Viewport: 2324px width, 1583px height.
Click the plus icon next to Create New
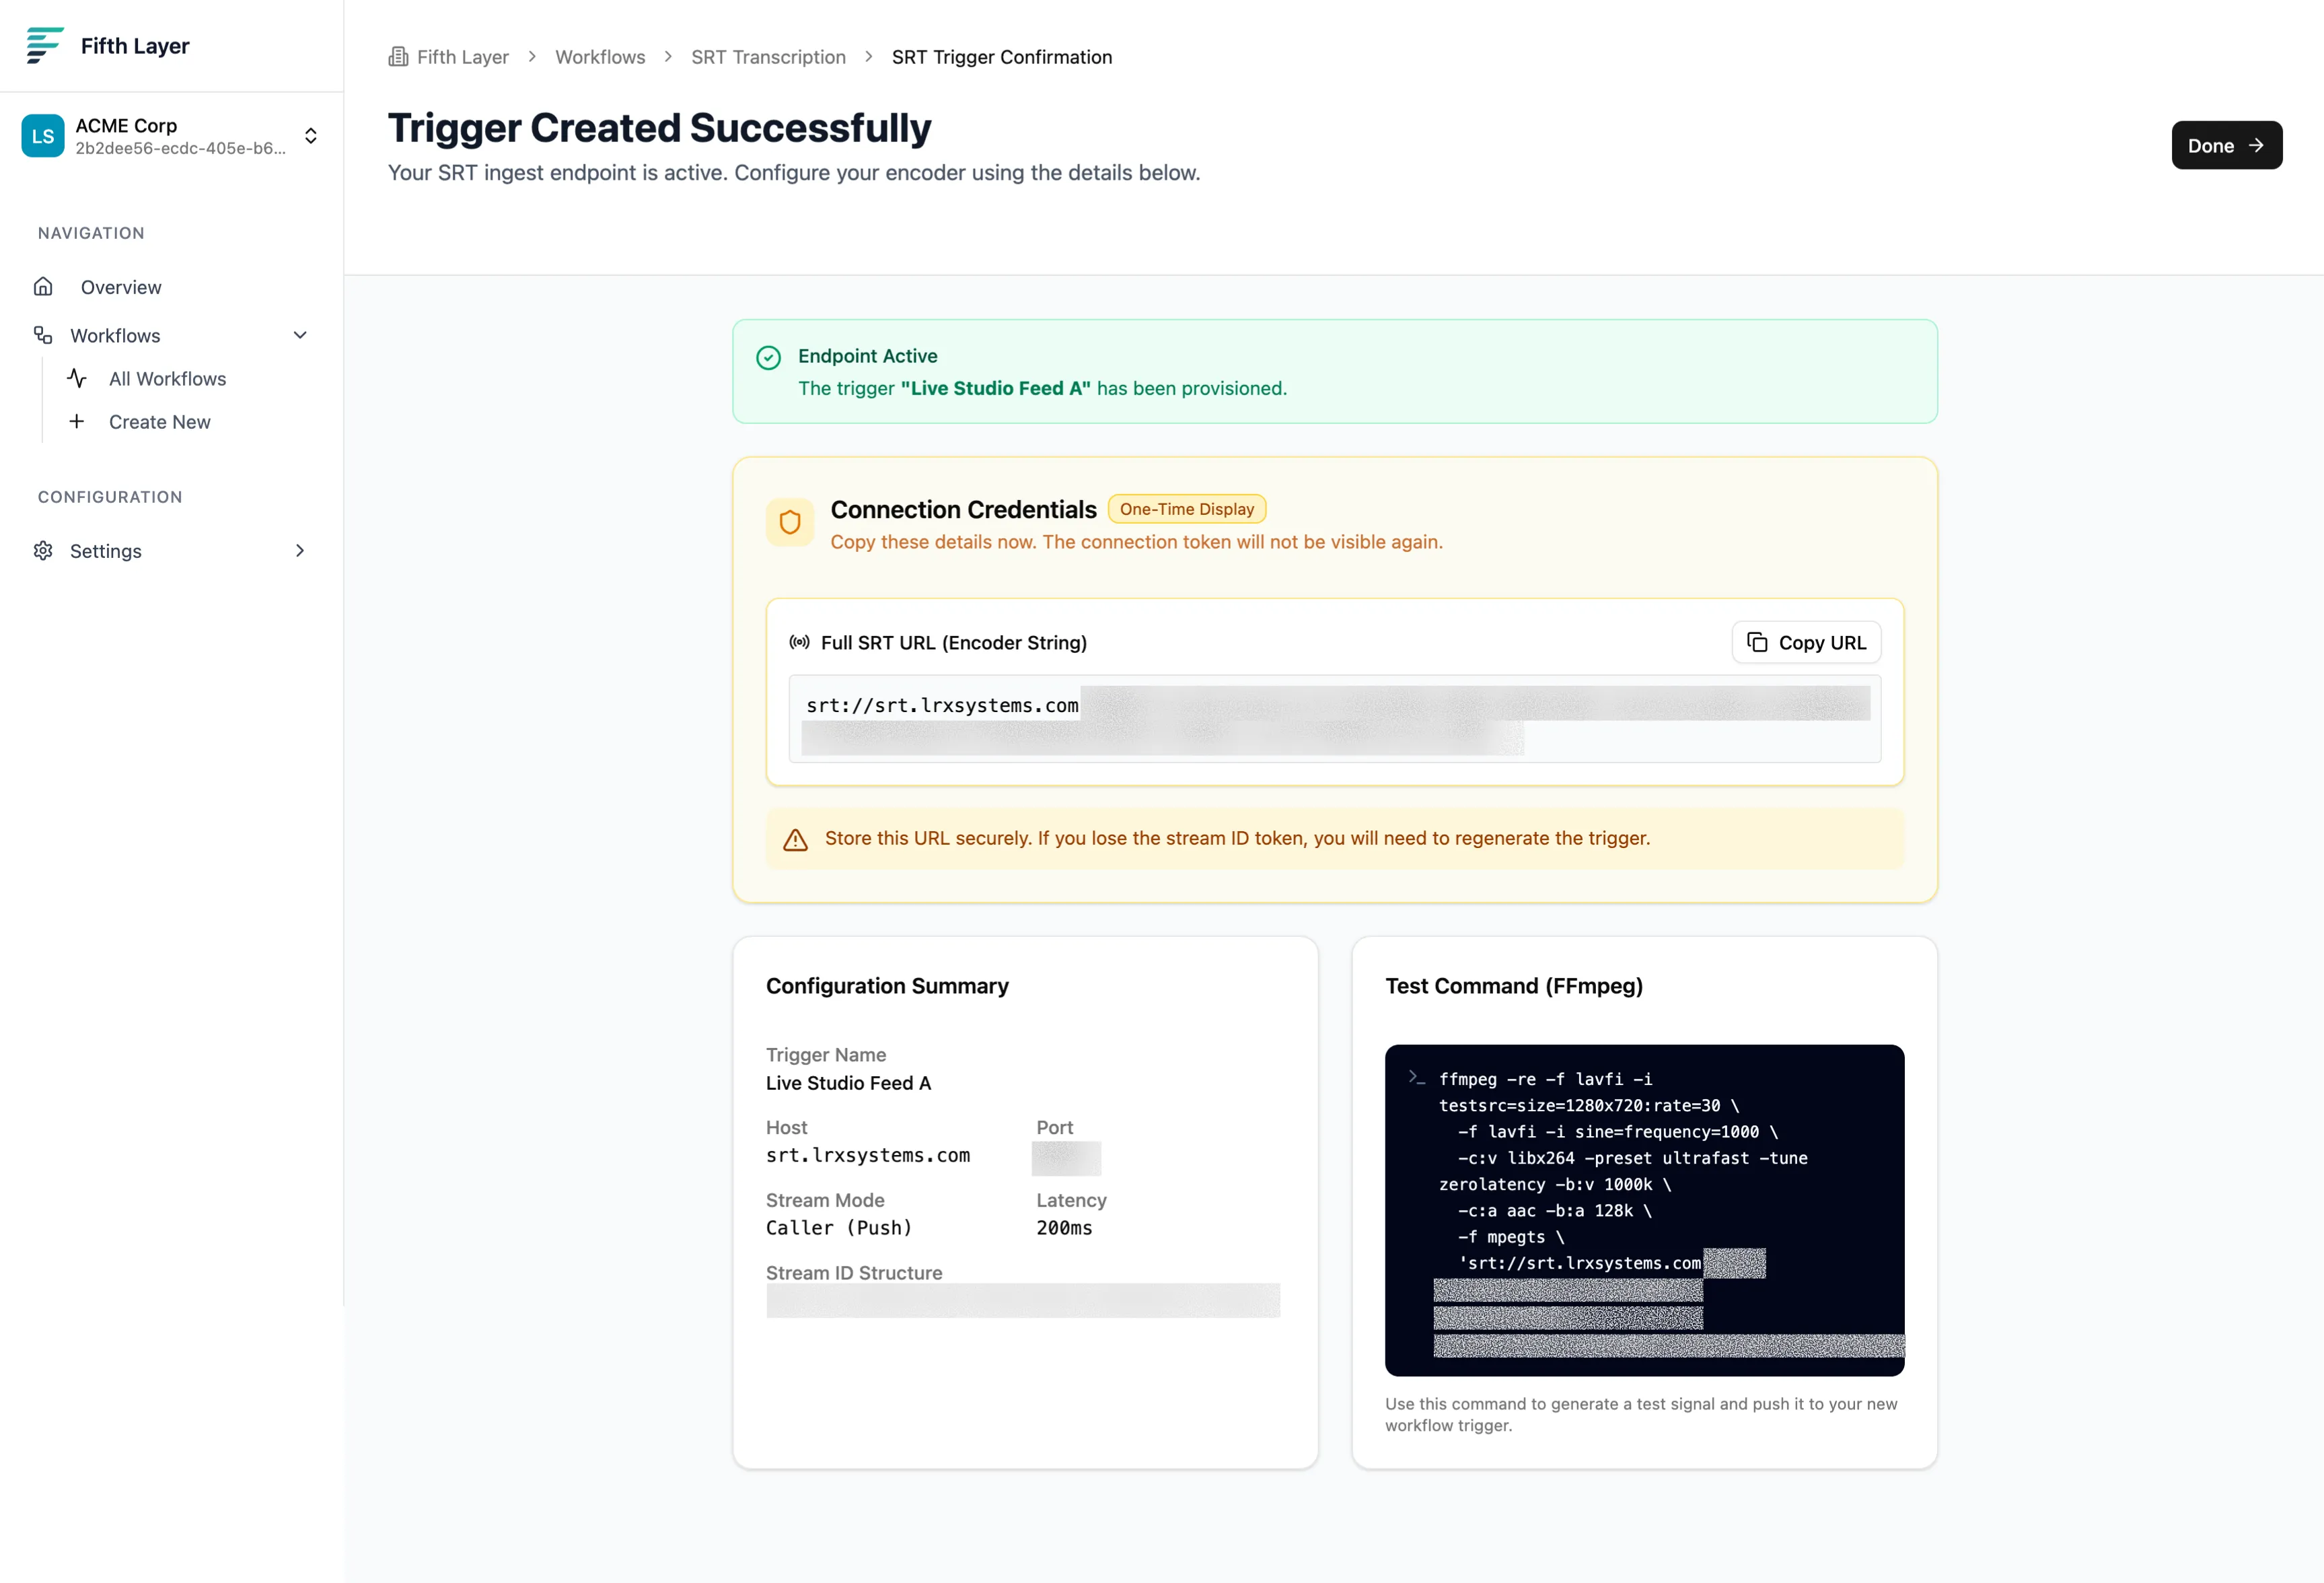[78, 421]
